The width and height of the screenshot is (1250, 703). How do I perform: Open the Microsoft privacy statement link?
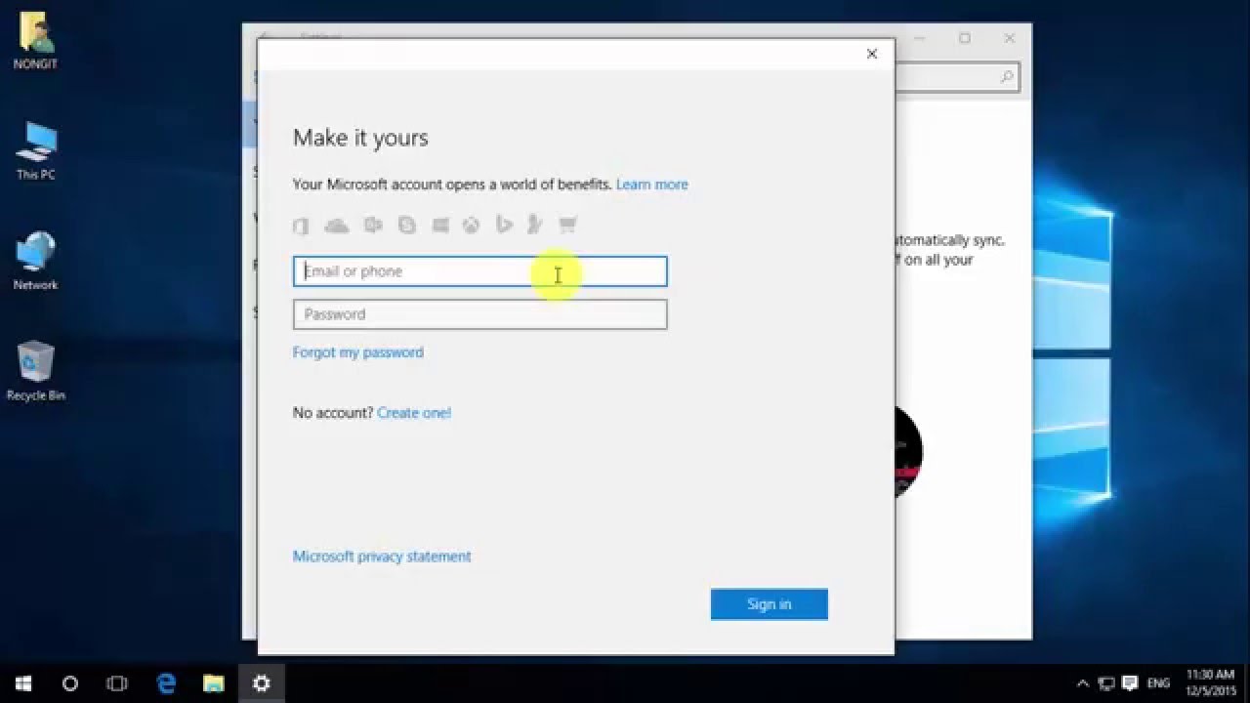(382, 557)
